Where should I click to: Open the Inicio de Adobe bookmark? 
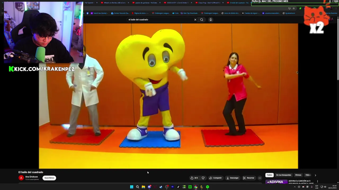point(230,13)
